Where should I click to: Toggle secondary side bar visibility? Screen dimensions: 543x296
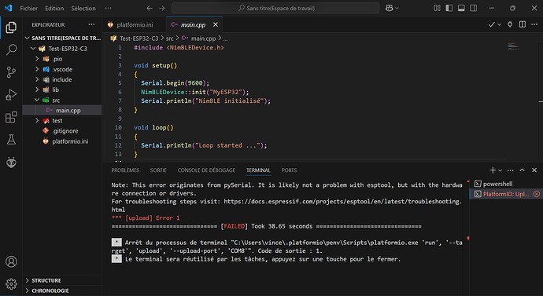474,8
